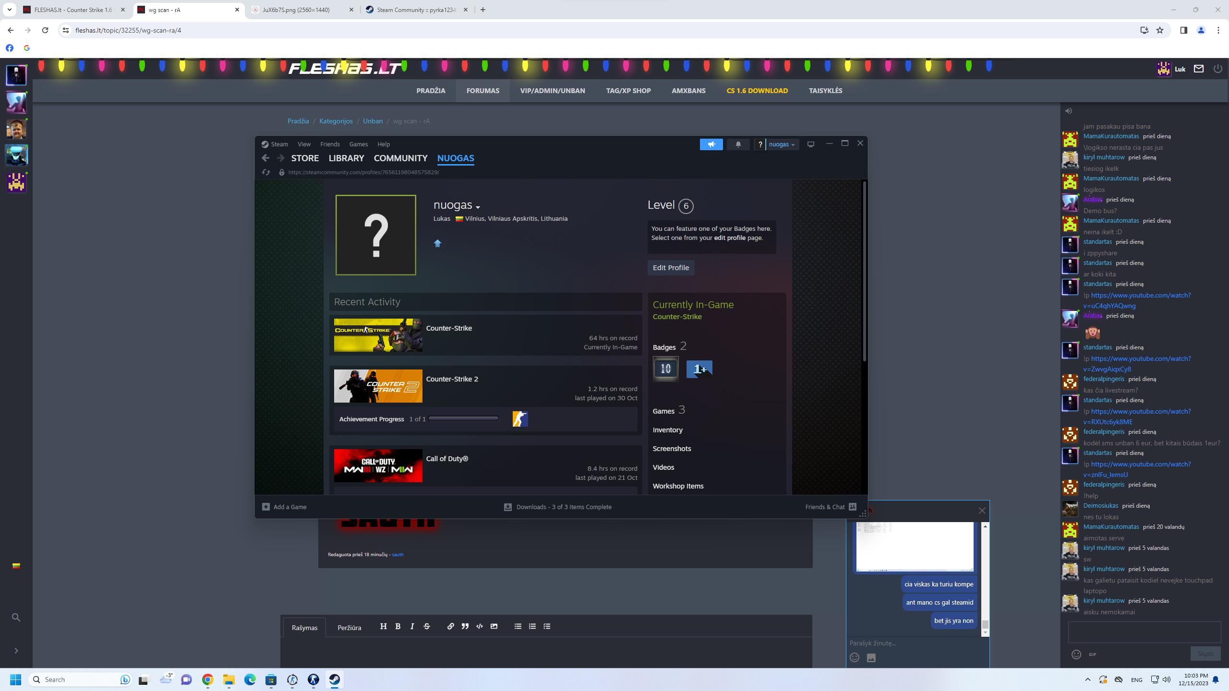Open the emoji picker in private chat
The height and width of the screenshot is (691, 1229).
[x=855, y=657]
